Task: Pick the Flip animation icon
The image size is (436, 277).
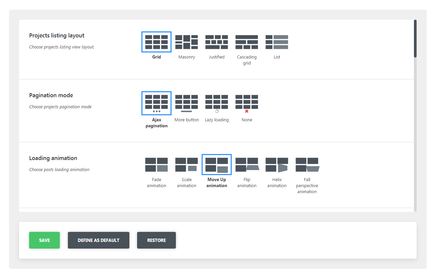Action: tap(247, 165)
